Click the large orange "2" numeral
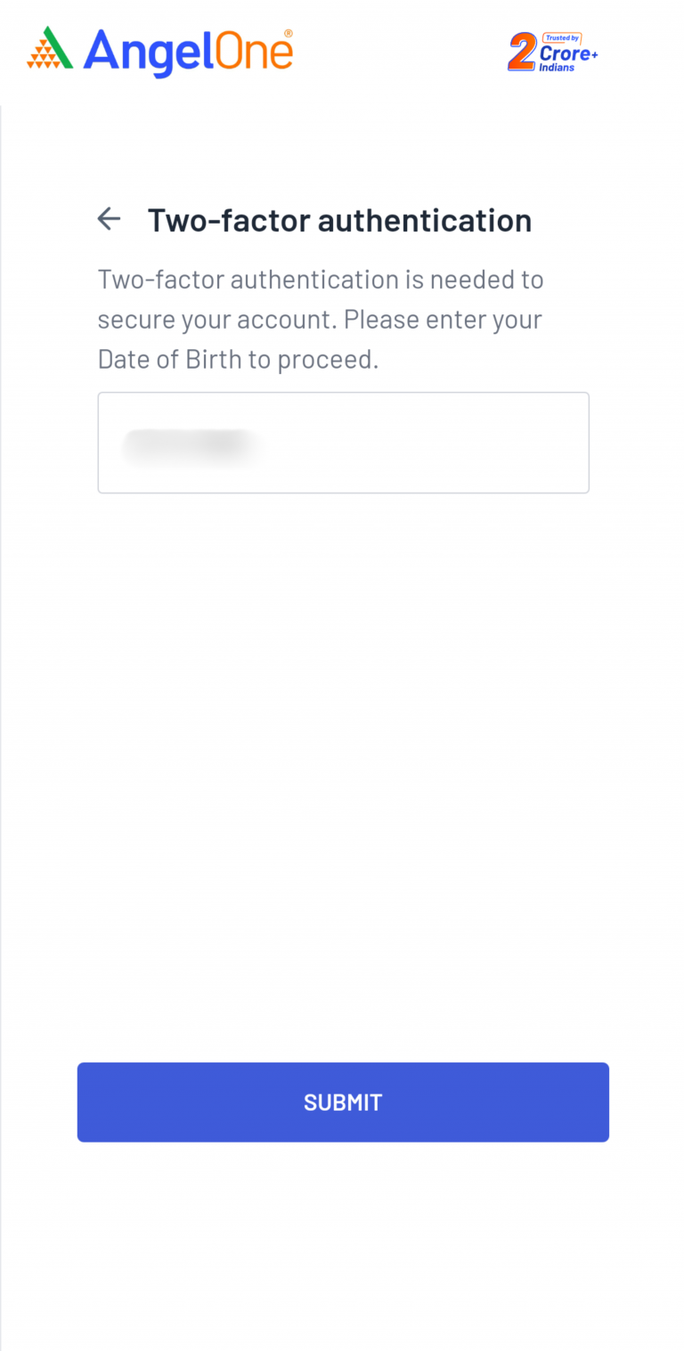684x1351 pixels. [522, 53]
